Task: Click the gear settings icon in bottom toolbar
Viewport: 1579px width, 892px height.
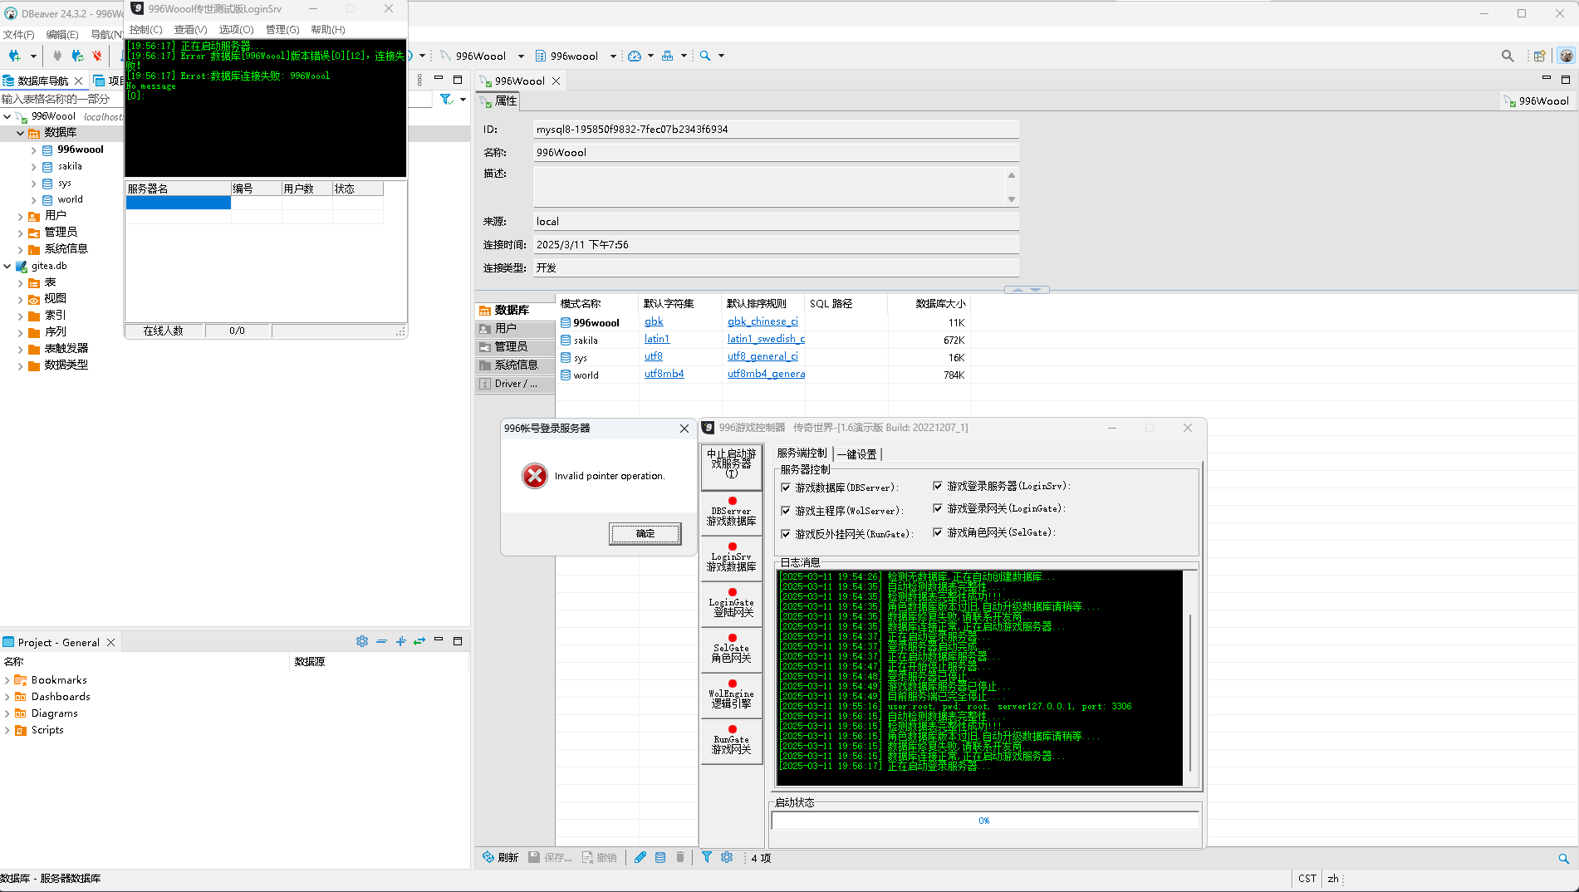Action: point(727,857)
